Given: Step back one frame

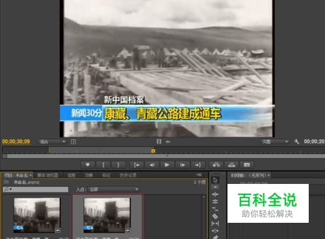Looking at the screenshot, I should [x=152, y=165].
